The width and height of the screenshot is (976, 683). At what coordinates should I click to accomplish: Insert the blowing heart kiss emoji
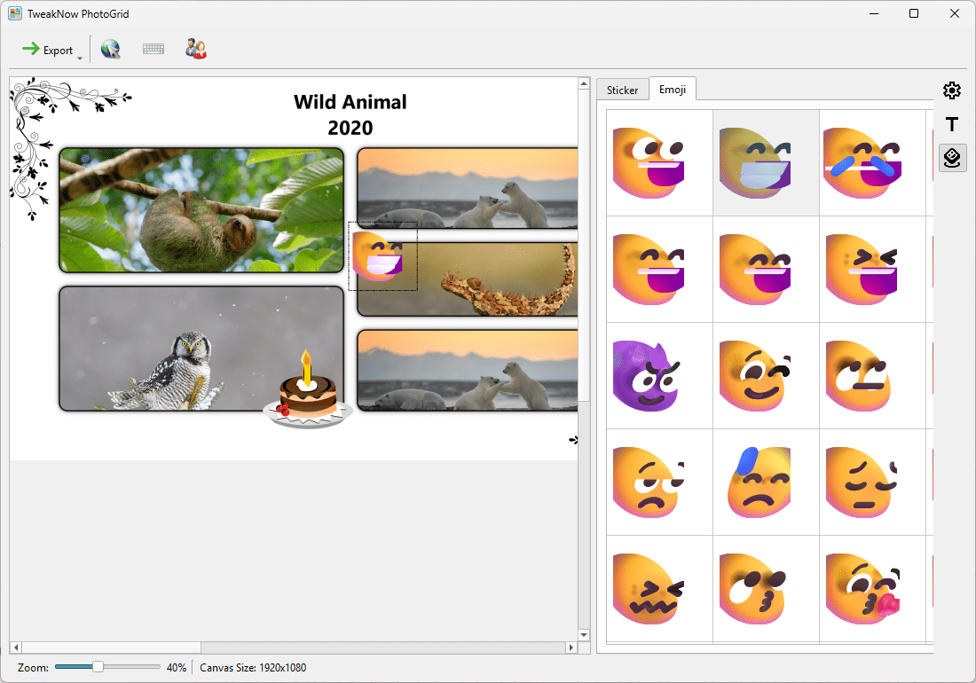[872, 588]
